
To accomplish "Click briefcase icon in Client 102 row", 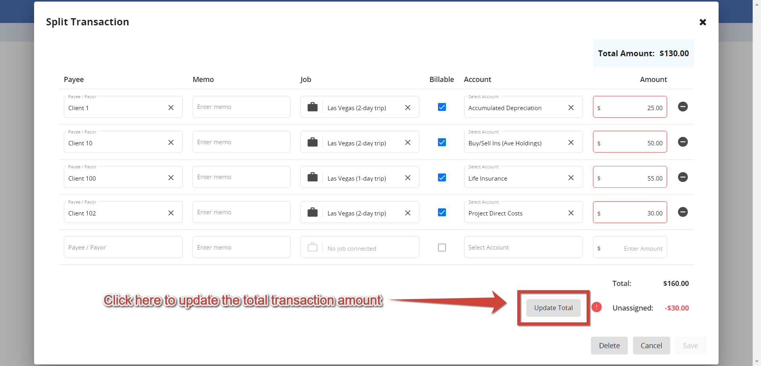I will [313, 212].
